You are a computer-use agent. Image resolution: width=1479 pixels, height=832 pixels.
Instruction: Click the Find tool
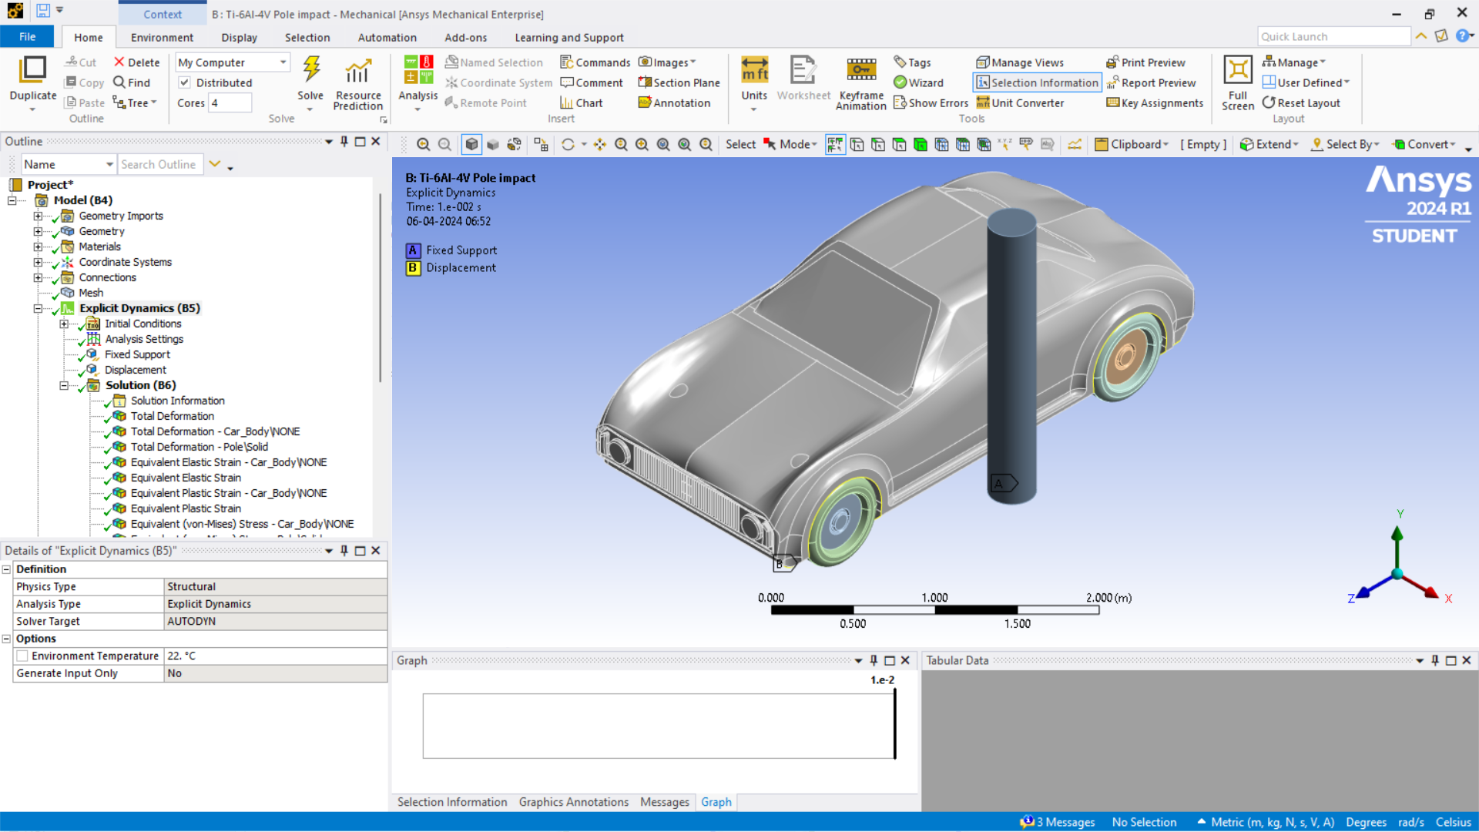click(132, 82)
